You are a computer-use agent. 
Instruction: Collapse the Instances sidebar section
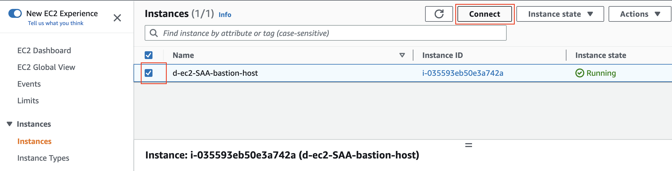coord(9,124)
